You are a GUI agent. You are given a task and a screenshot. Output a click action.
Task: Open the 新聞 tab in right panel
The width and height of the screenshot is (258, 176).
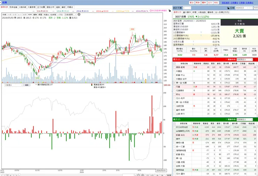(194, 12)
